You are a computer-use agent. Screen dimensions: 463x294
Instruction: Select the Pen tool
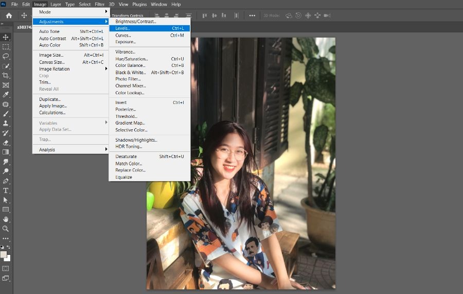click(x=6, y=181)
